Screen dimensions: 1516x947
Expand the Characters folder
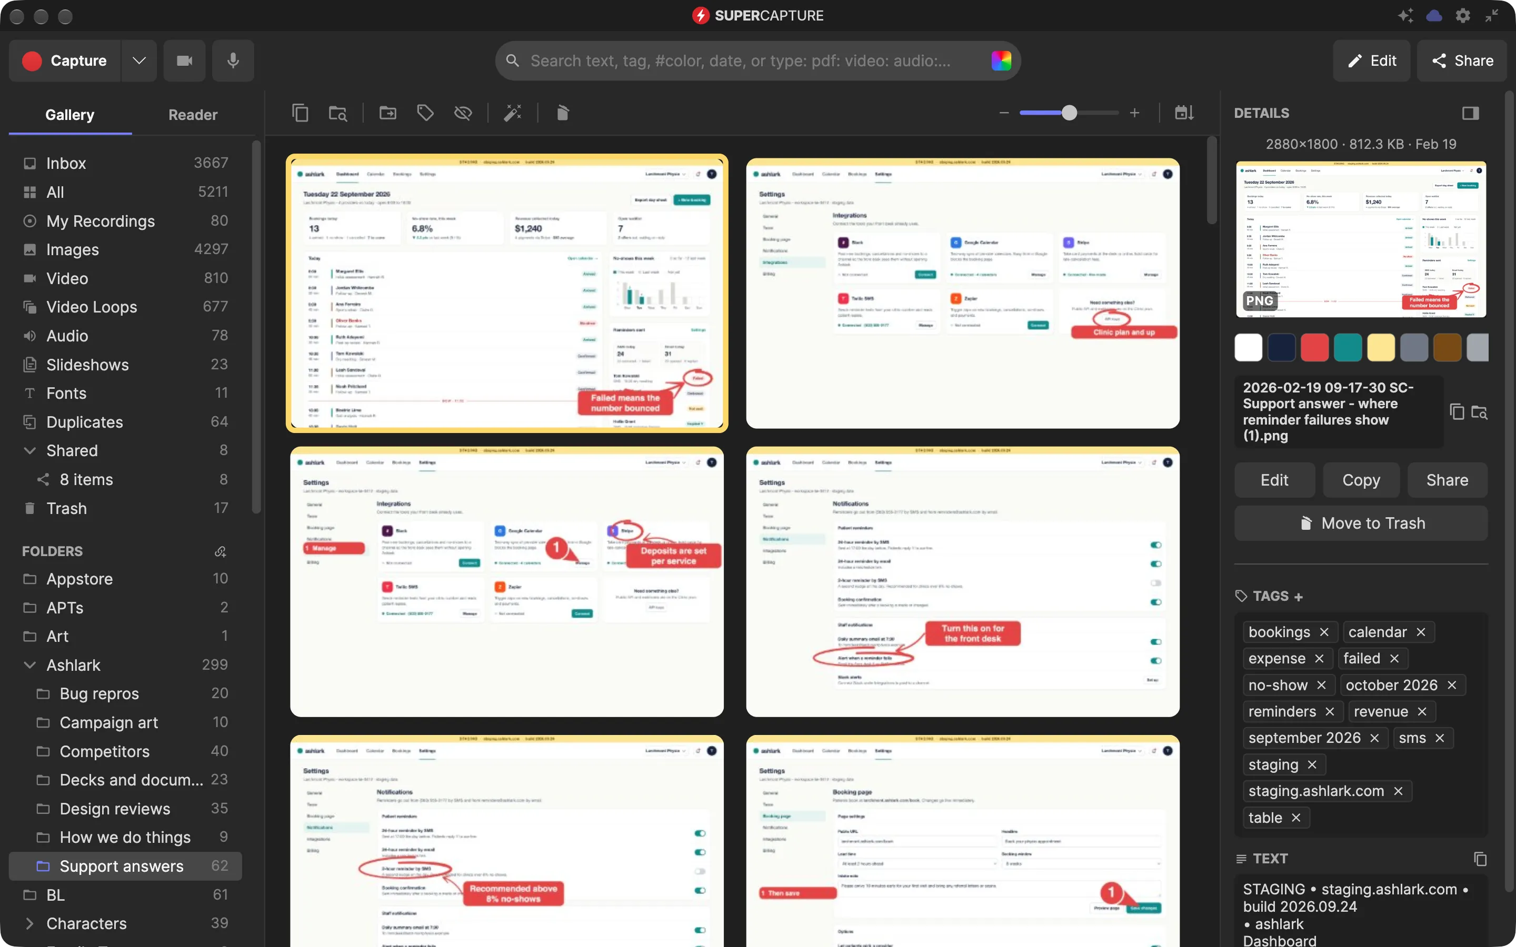(x=29, y=923)
